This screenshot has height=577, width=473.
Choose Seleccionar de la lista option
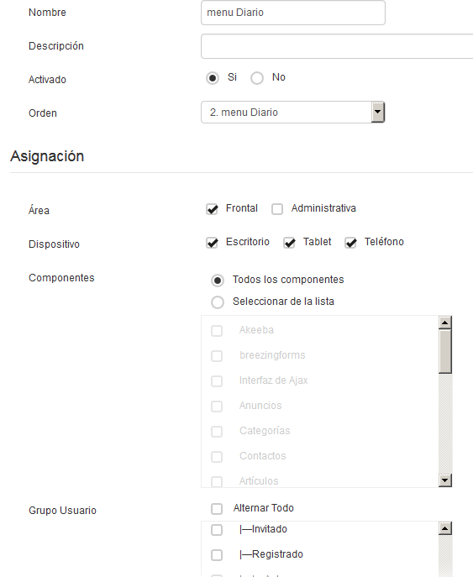[x=218, y=302]
